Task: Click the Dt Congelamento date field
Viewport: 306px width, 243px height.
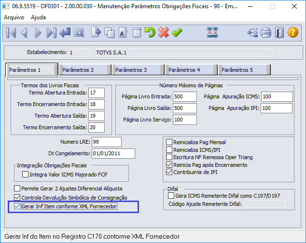Action: pos(113,153)
